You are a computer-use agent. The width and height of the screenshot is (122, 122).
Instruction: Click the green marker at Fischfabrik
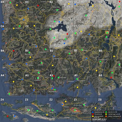coord(77,79)
